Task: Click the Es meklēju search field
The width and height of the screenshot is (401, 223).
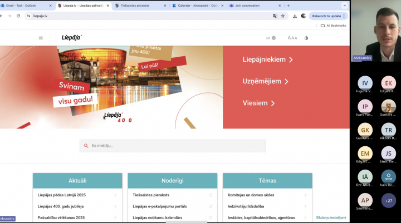Action: [172, 146]
